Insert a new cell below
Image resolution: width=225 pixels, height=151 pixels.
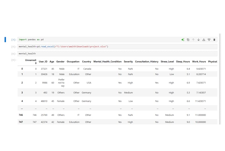[209, 40]
